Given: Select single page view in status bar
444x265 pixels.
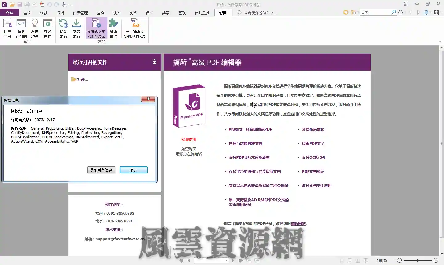Looking at the screenshot, I should (342, 260).
